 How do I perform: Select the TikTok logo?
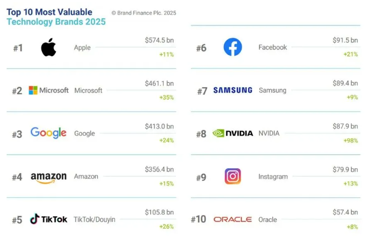coord(49,219)
